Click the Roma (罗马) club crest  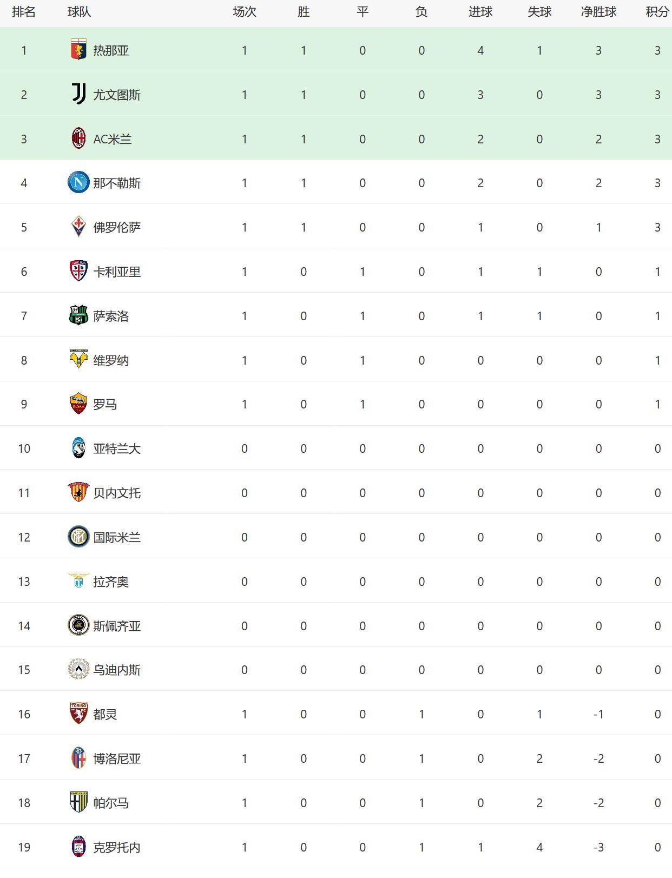click(x=78, y=404)
